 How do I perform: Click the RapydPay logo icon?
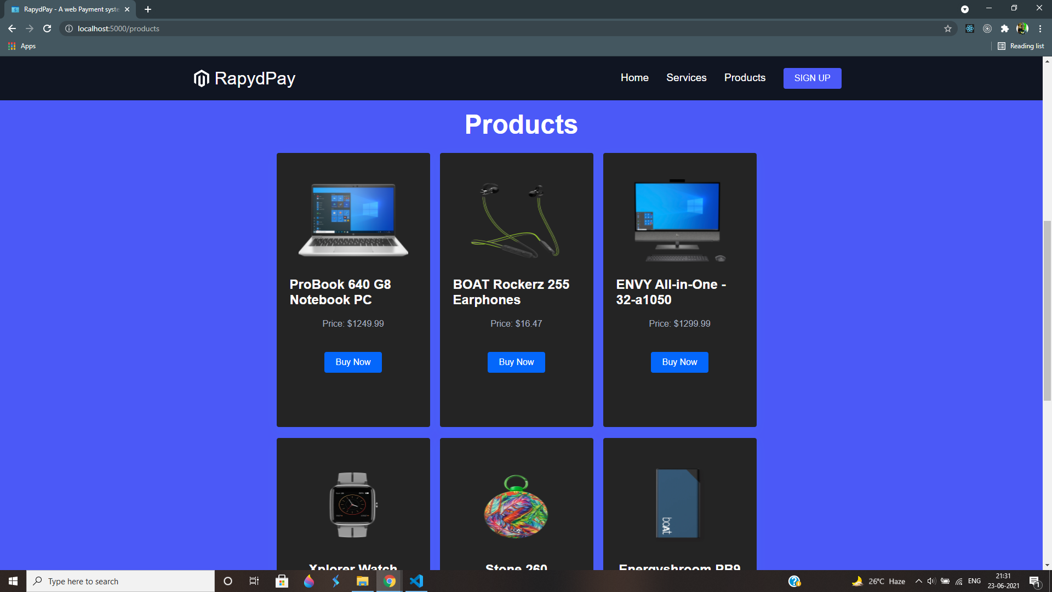coord(201,78)
